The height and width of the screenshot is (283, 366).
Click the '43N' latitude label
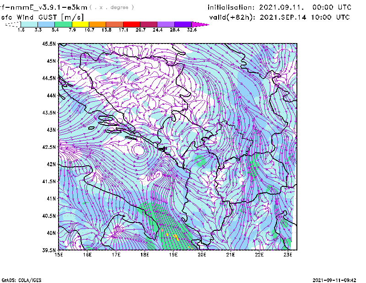coord(51,130)
